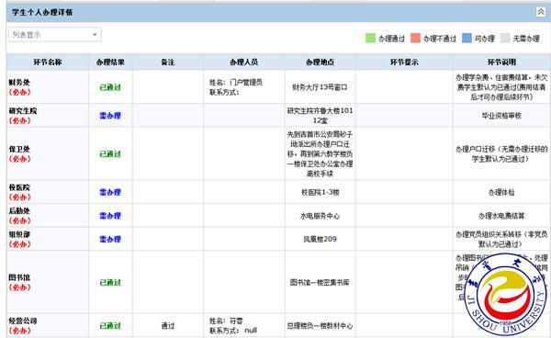The height and width of the screenshot is (338, 551).
Task: Click the 办理人员 column header
Action: pos(244,62)
